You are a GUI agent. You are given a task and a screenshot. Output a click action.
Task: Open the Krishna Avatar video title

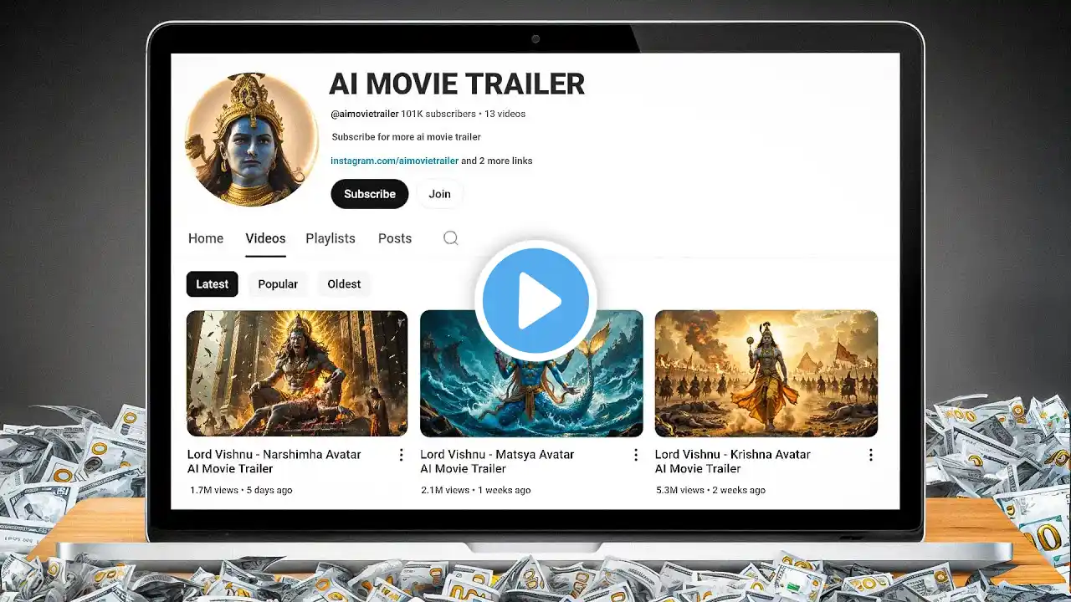733,462
